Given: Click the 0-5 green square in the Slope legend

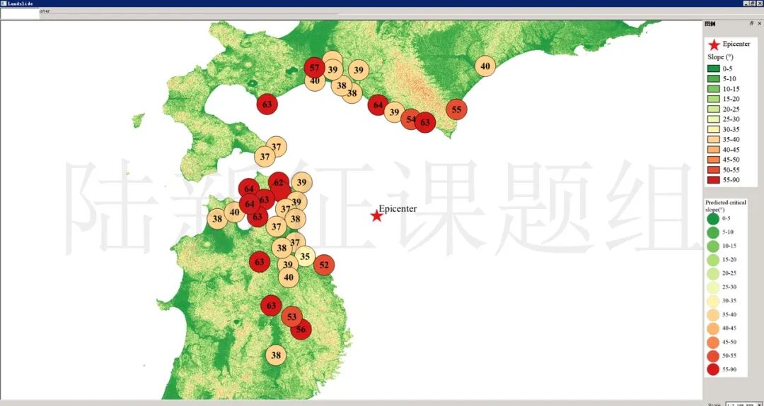Looking at the screenshot, I should [x=713, y=68].
